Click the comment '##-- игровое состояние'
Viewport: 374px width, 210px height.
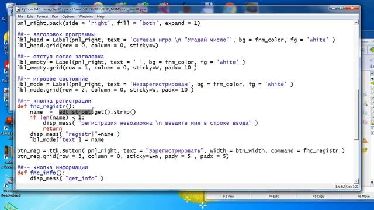tap(53, 79)
